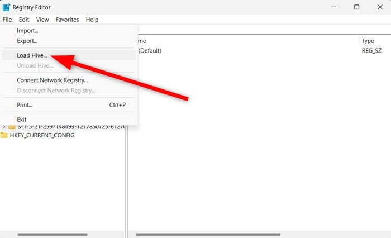
Task: Click the values pane horizontal scrollbar
Action: [208, 234]
